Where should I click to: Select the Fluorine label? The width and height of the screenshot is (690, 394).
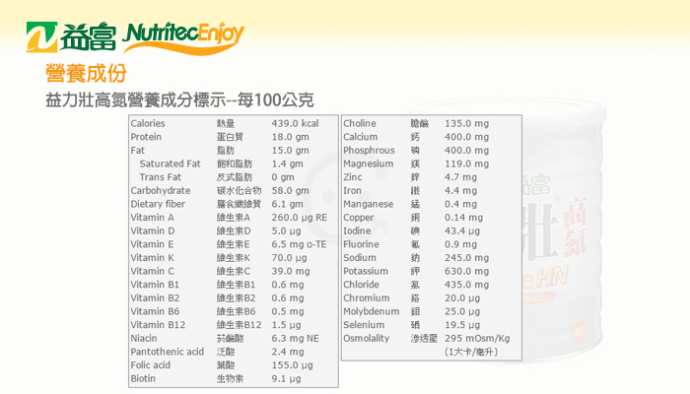point(361,244)
